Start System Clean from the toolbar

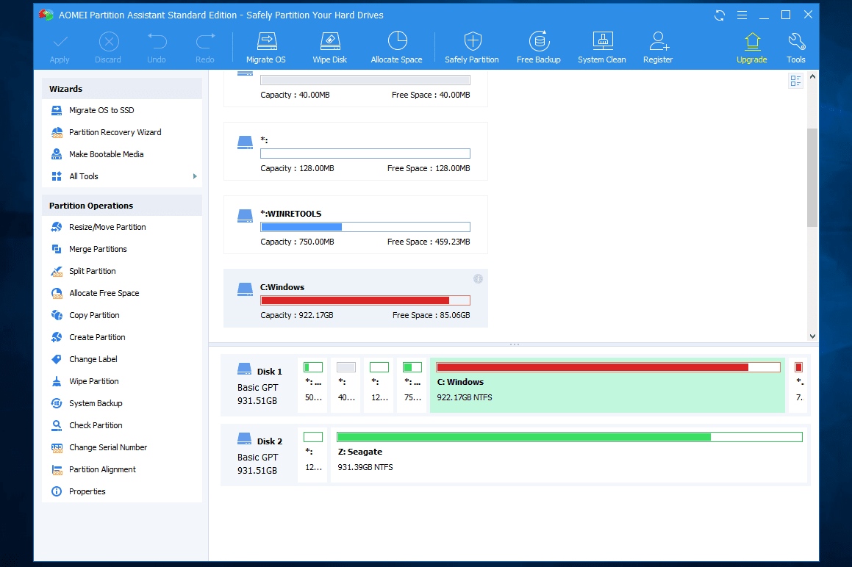[x=602, y=48]
